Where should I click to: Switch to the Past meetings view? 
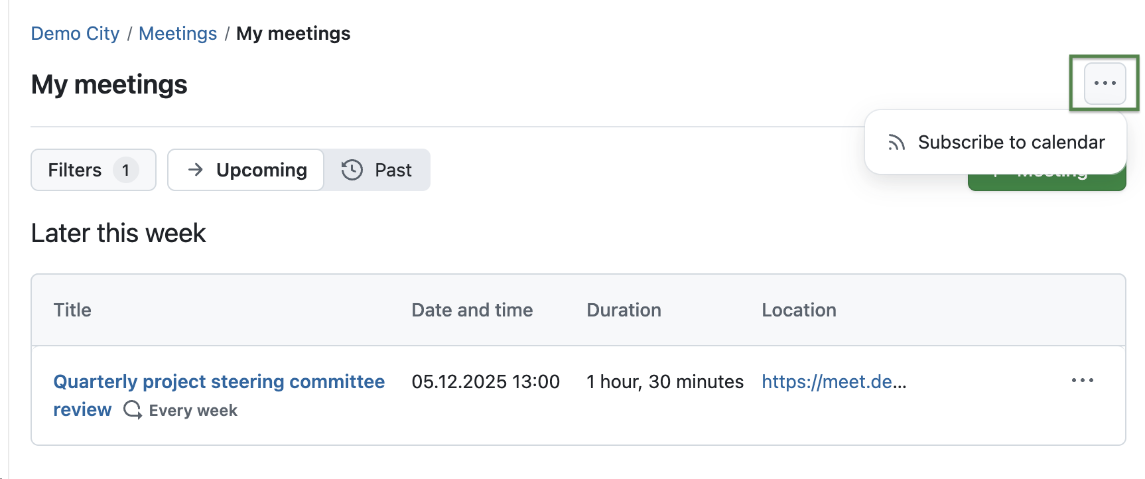tap(376, 170)
